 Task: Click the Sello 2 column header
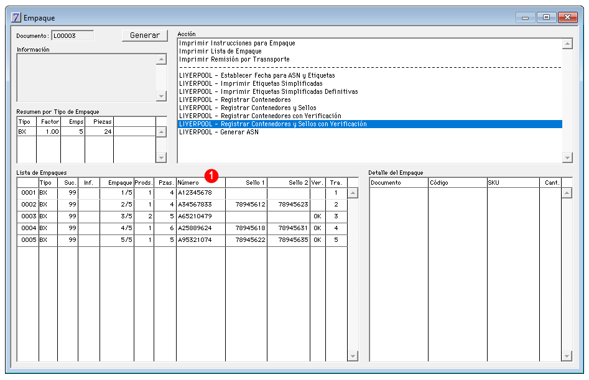pos(289,182)
